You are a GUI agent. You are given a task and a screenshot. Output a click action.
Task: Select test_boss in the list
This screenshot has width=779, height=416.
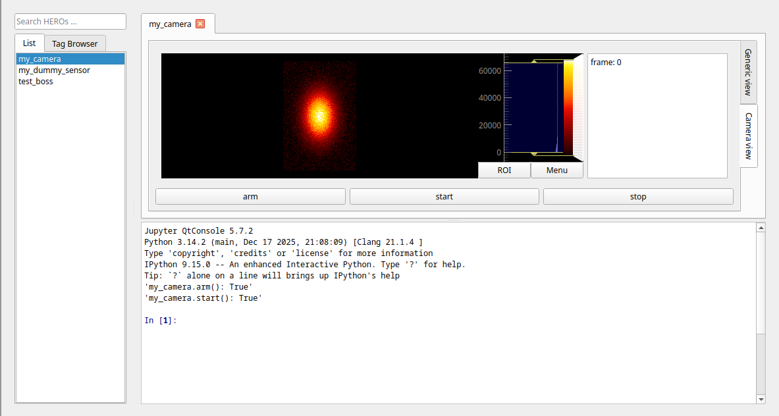[70, 82]
